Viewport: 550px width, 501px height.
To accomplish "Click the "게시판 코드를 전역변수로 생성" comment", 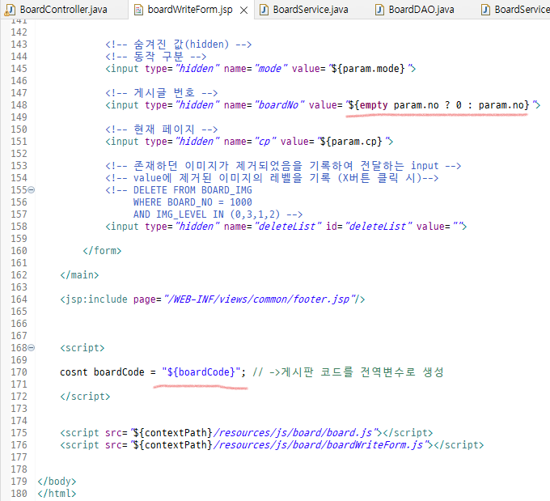I will (x=362, y=372).
